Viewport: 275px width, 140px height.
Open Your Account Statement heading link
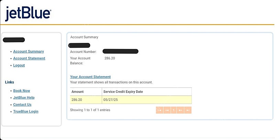click(x=90, y=77)
